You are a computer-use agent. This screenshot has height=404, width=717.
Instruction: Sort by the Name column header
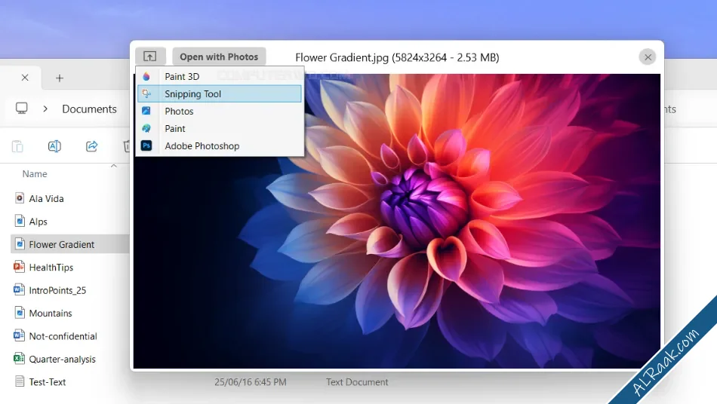(x=35, y=174)
